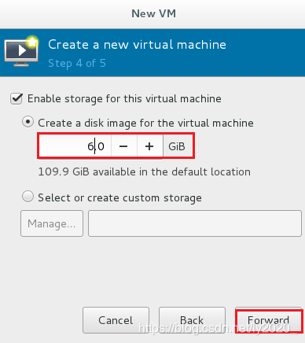
Task: Click the disk size value field
Action: (75, 146)
